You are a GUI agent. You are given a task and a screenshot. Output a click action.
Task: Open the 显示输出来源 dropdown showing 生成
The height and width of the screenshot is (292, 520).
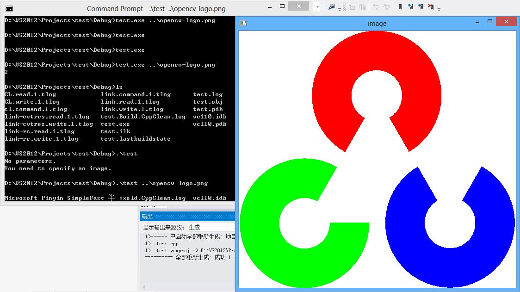[x=211, y=227]
